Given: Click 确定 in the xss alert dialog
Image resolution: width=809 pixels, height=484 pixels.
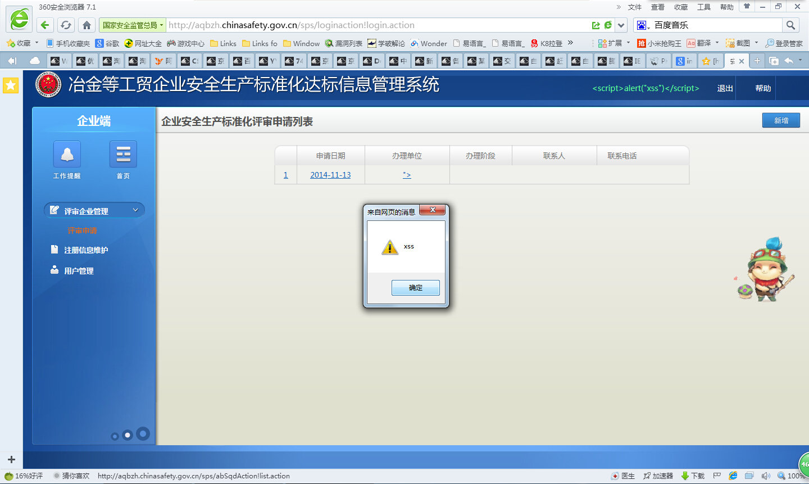Looking at the screenshot, I should pos(415,288).
